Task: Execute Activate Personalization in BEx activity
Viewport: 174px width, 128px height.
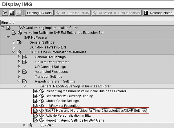Action: point(41,116)
